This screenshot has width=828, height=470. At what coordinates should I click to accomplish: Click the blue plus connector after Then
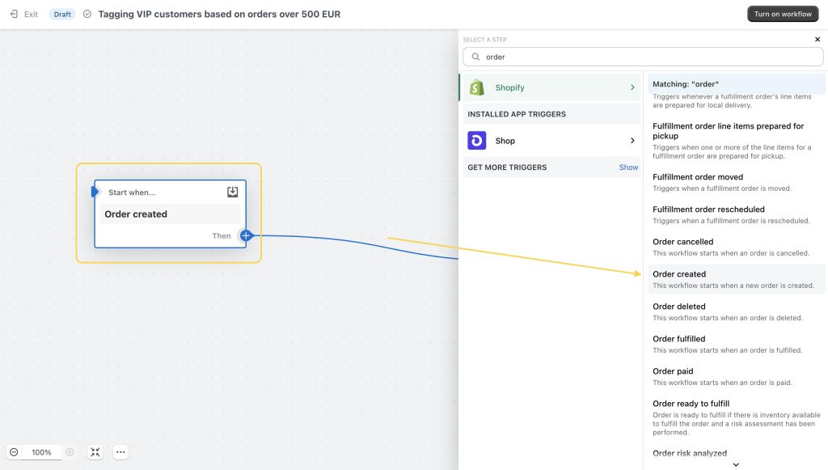coord(246,235)
